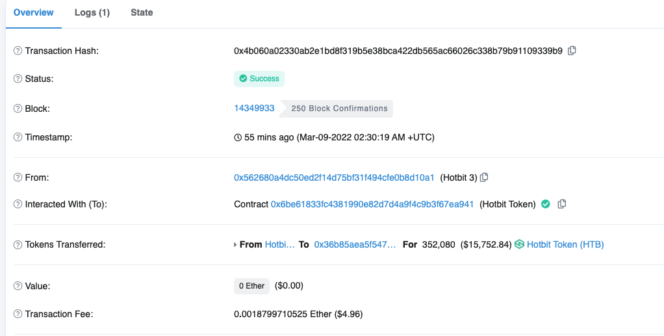Image resolution: width=664 pixels, height=336 pixels.
Task: Open sender address 0x562680a4dc50 link
Action: [x=334, y=177]
